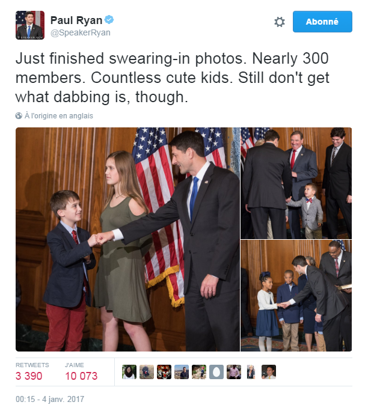The height and width of the screenshot is (408, 371).
Task: Open the @SpeakerRyan handle link
Action: [80, 32]
